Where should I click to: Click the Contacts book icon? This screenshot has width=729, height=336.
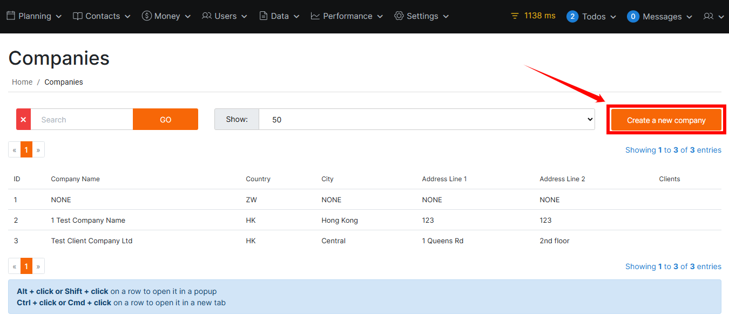(78, 16)
